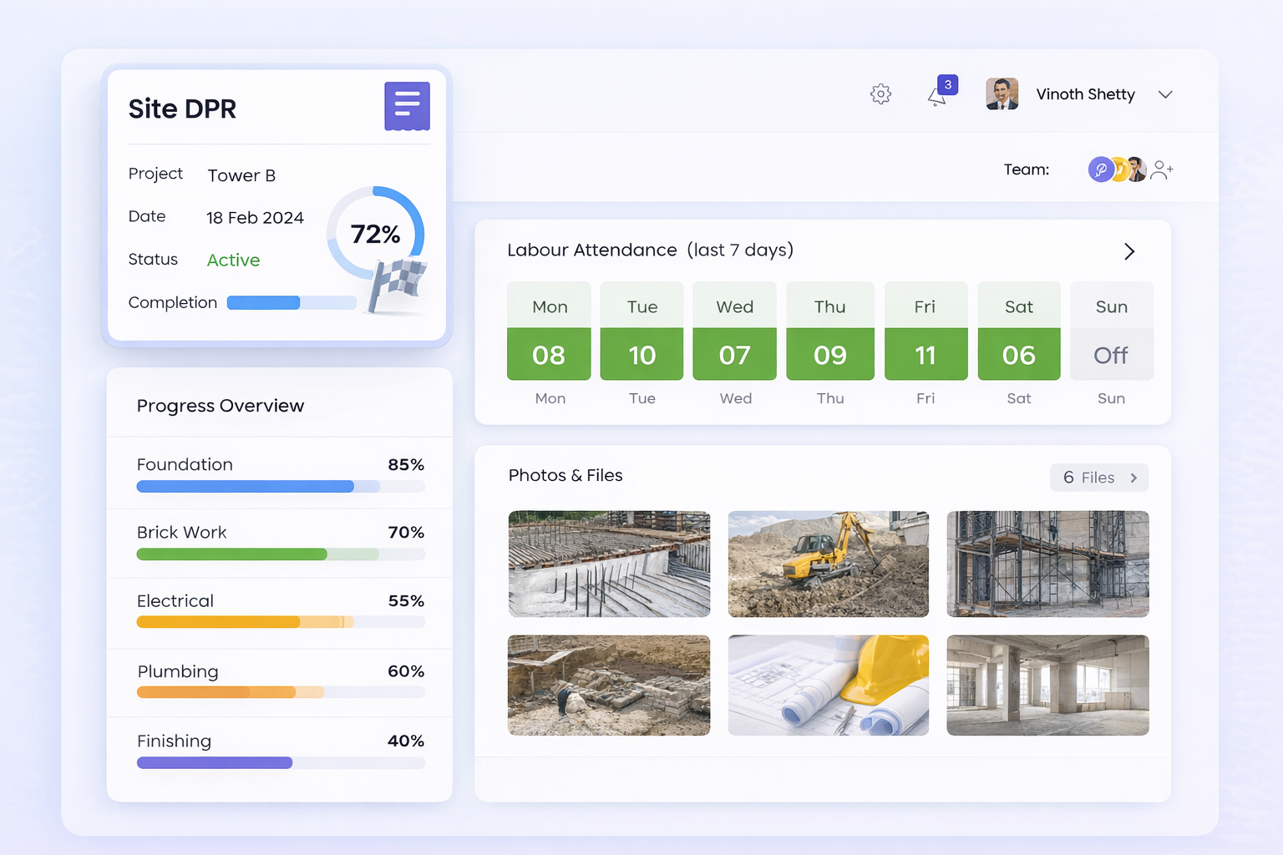Click the Finishing progress bar
Image resolution: width=1283 pixels, height=855 pixels.
(281, 762)
